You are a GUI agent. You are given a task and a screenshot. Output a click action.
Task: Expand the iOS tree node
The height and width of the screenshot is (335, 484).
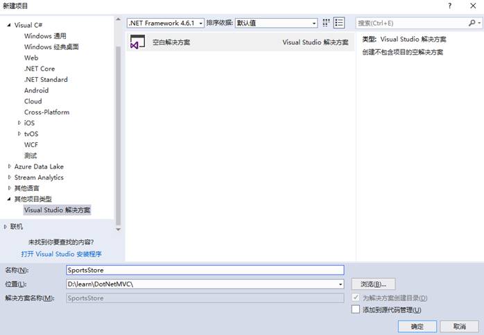pos(19,123)
